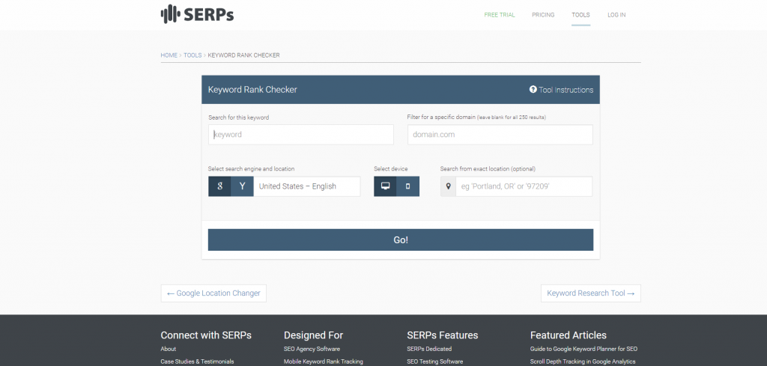
Task: Click the Keyword Rank Checker panel title
Action: [x=252, y=90]
